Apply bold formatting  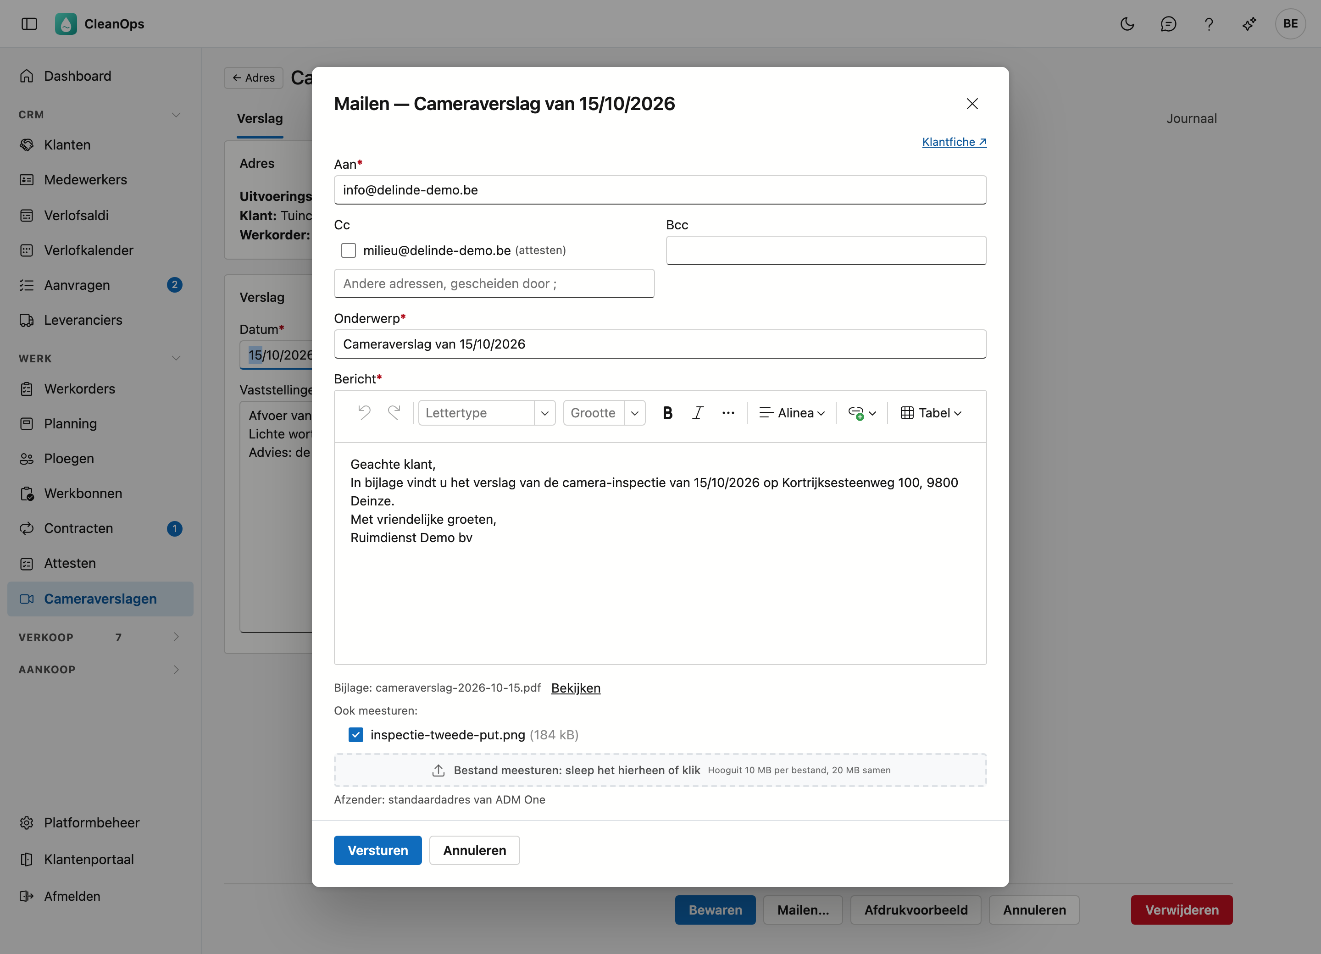click(x=667, y=413)
